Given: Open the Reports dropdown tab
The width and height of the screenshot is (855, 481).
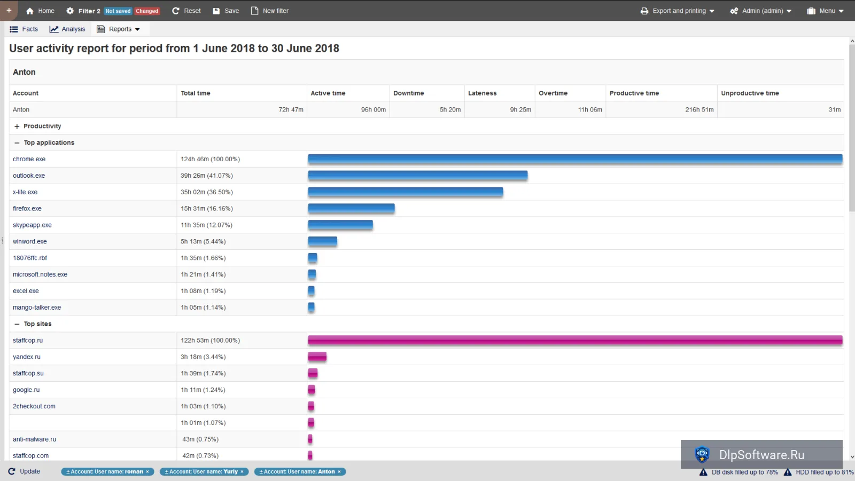Looking at the screenshot, I should (118, 29).
